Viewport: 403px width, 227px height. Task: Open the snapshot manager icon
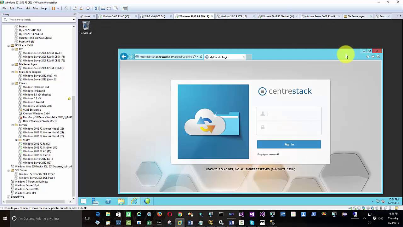point(88,9)
